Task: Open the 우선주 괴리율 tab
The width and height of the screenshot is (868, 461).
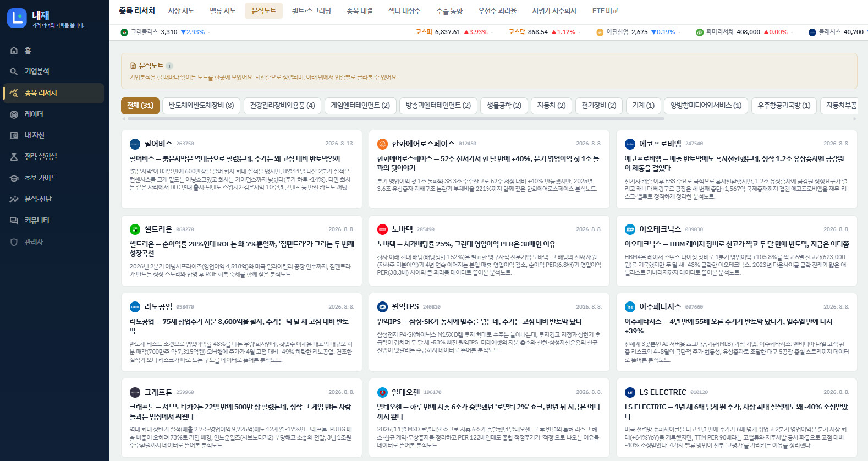Action: [x=497, y=10]
